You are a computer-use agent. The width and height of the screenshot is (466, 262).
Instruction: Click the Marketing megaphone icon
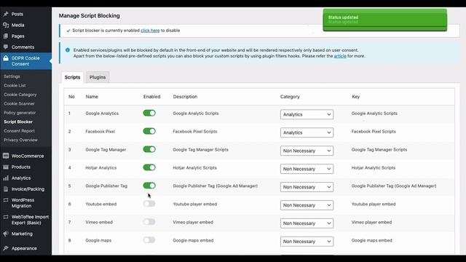(x=6, y=234)
